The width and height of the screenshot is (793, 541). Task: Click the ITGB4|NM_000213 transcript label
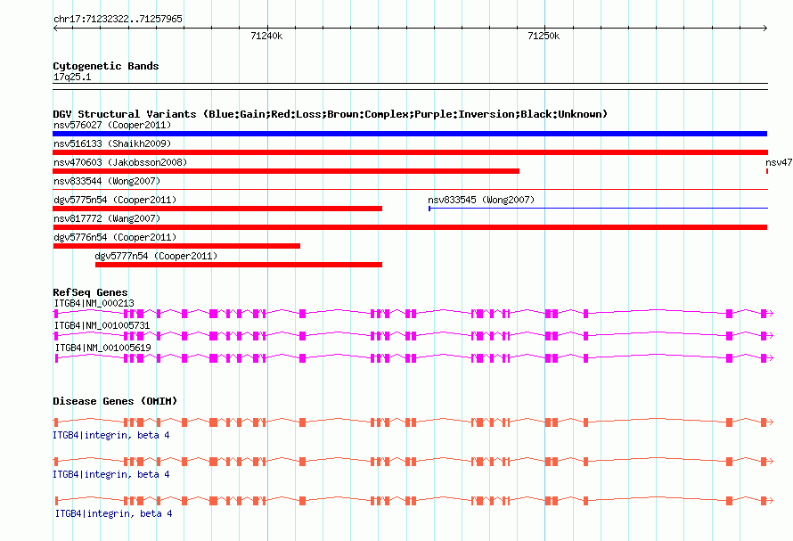click(94, 303)
